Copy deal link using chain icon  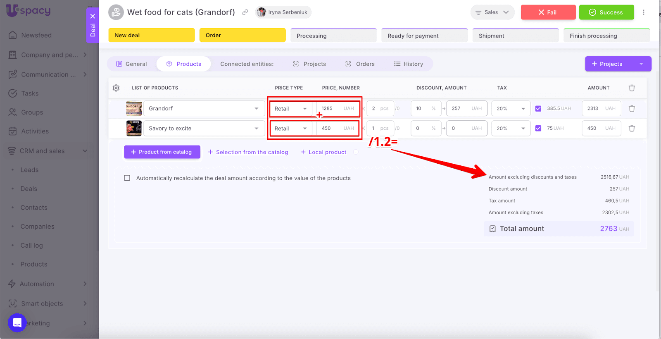[x=245, y=12]
